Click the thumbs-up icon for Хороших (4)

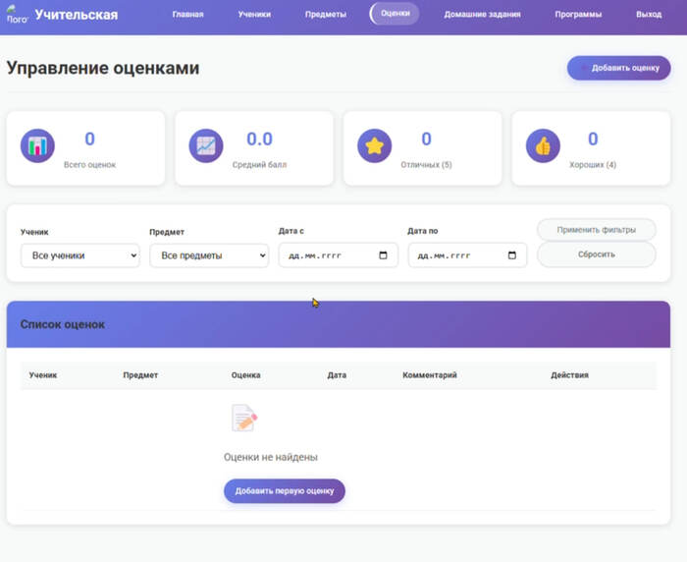[543, 146]
